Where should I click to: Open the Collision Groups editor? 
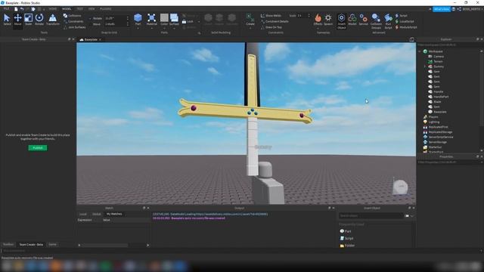376,21
